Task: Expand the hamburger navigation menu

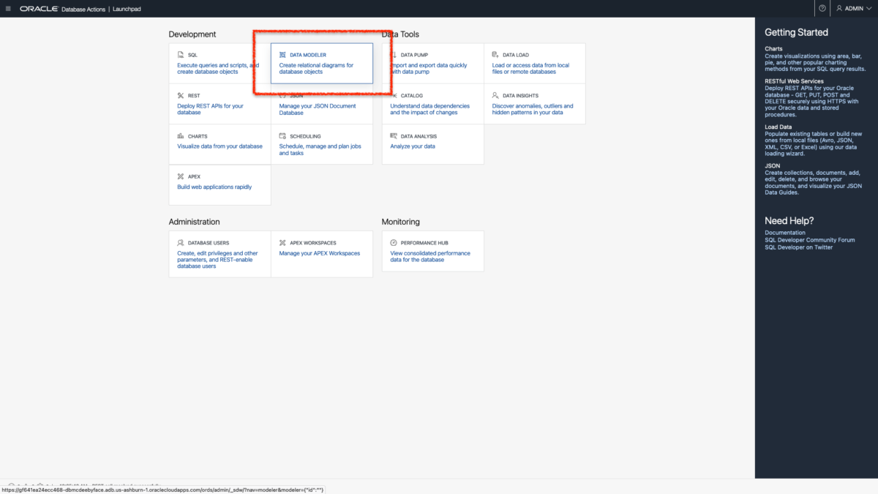Action: pos(10,8)
